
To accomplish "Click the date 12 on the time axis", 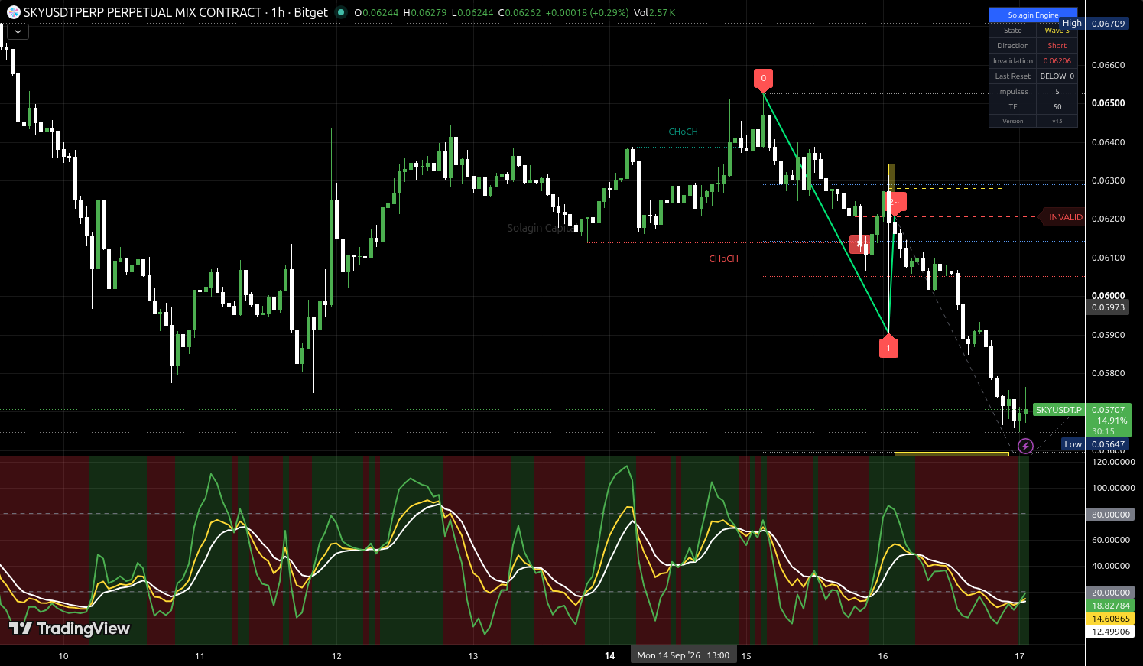I will 336,656.
